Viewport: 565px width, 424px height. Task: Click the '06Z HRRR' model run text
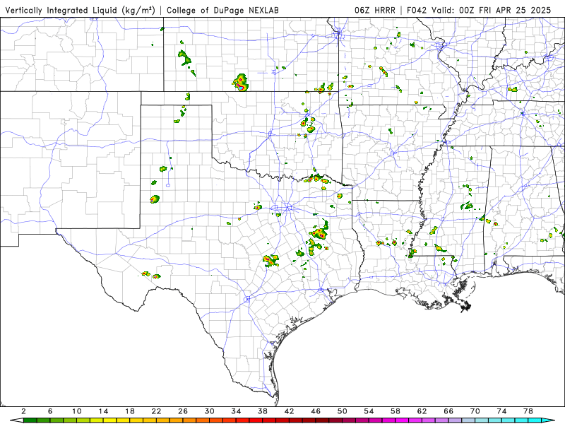pos(375,10)
